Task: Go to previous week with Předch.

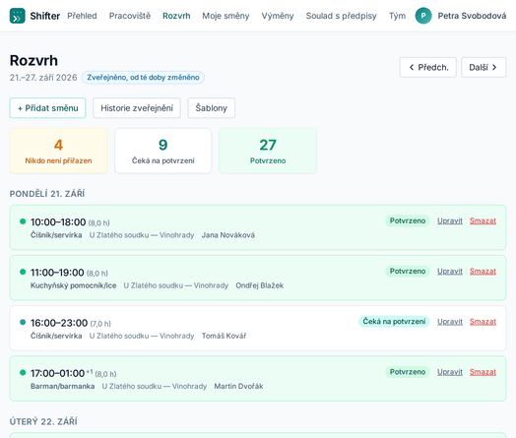Action: [427, 67]
